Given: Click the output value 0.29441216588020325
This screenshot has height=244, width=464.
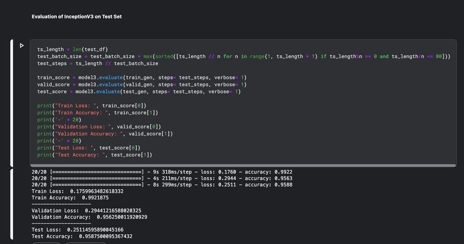Looking at the screenshot, I should click(x=113, y=211).
